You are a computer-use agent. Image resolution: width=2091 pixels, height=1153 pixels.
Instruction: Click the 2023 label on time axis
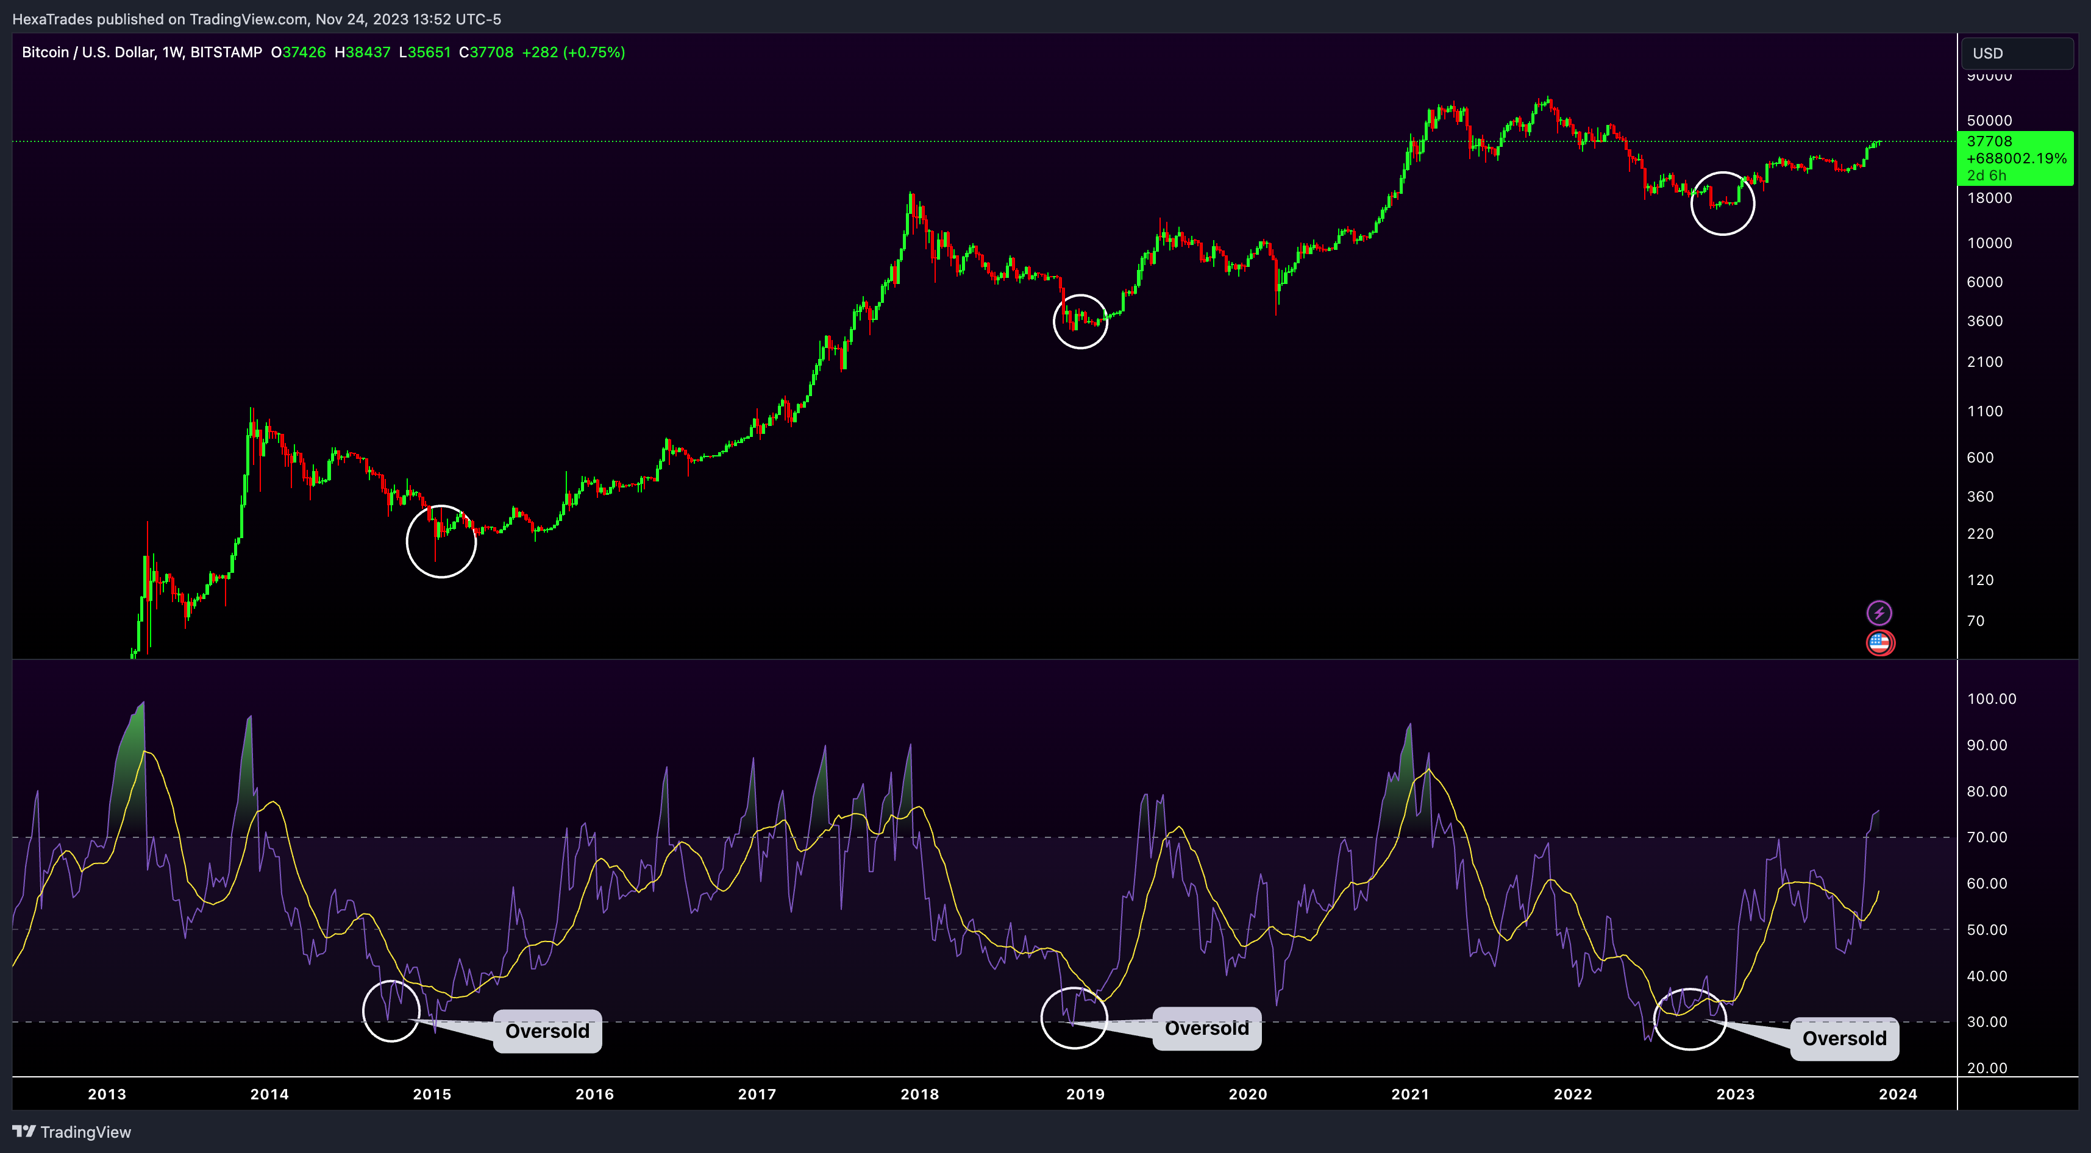click(x=1736, y=1094)
